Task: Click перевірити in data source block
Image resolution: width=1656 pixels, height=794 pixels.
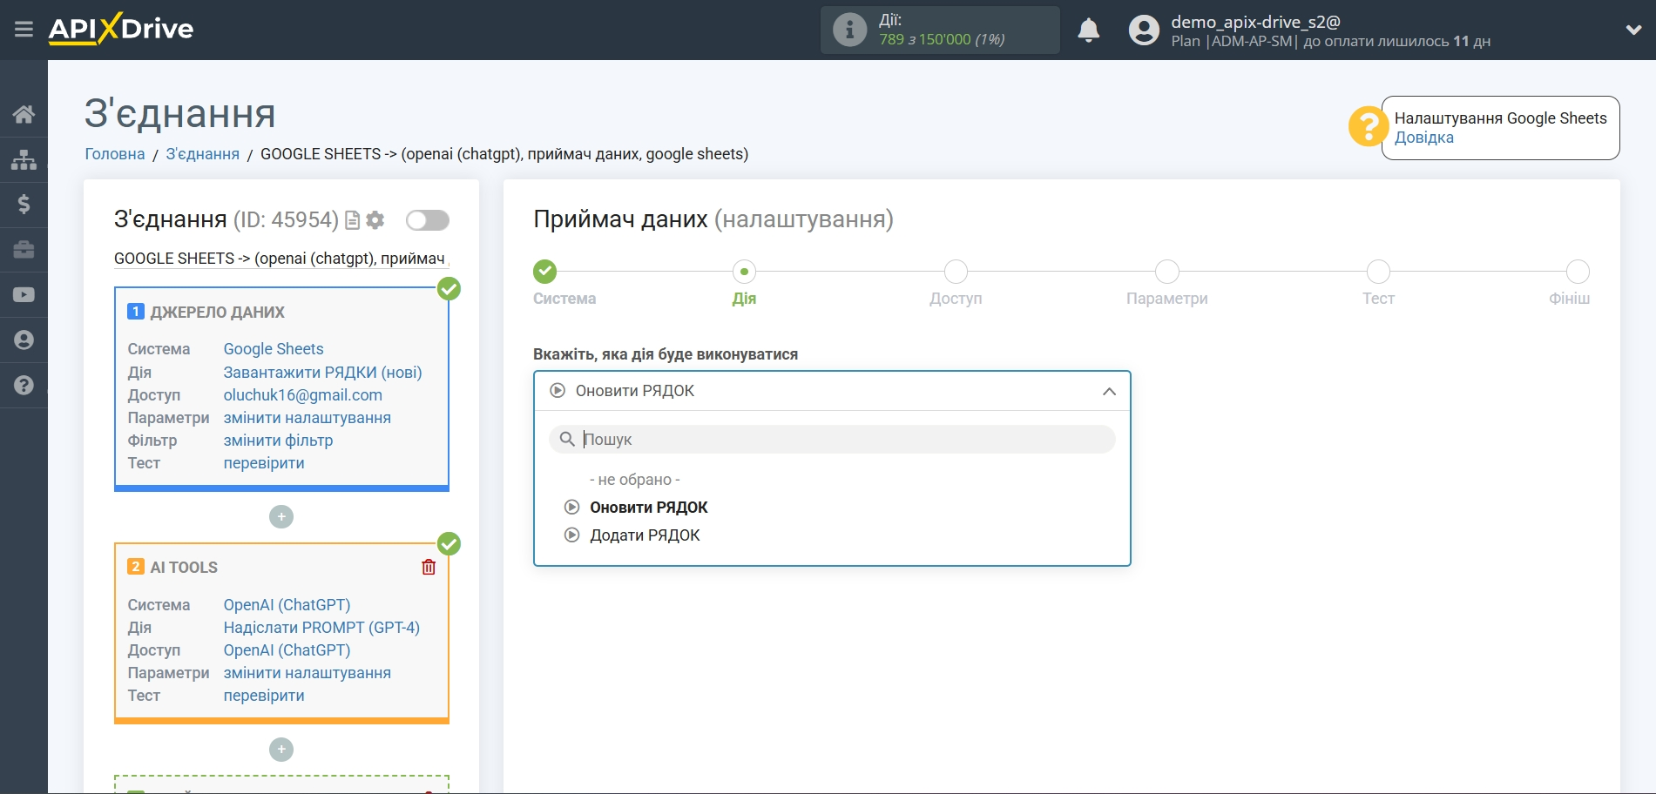Action: click(x=264, y=463)
